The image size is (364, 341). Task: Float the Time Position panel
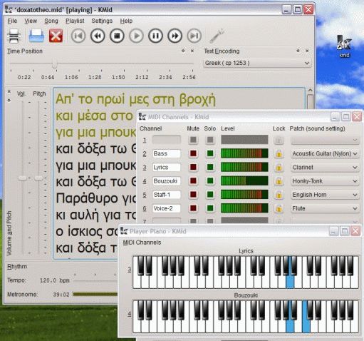tap(183, 51)
